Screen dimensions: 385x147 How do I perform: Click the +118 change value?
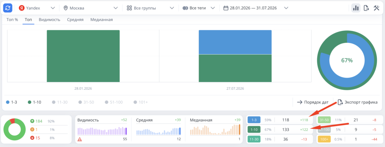pos(304,120)
